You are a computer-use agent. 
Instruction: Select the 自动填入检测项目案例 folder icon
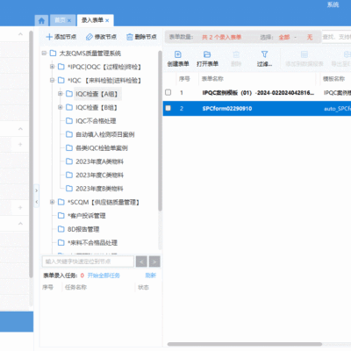(69, 134)
